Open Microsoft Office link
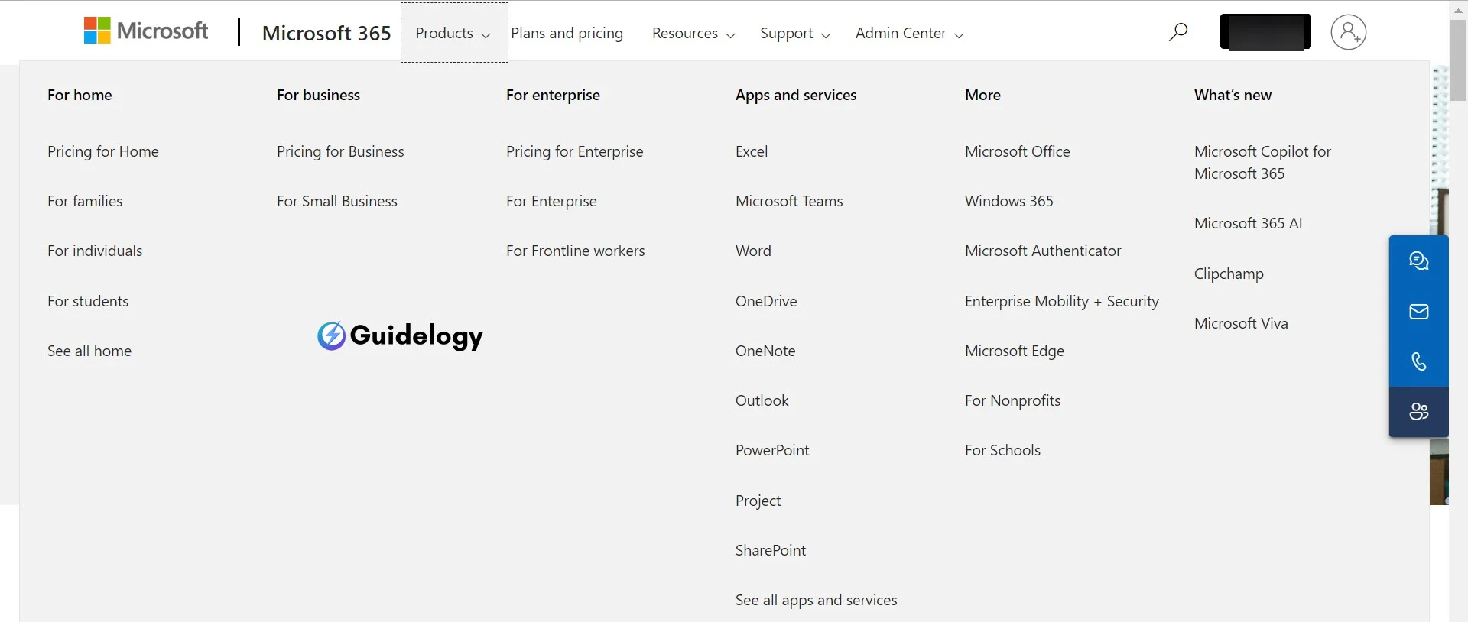This screenshot has height=622, width=1468. [1018, 151]
